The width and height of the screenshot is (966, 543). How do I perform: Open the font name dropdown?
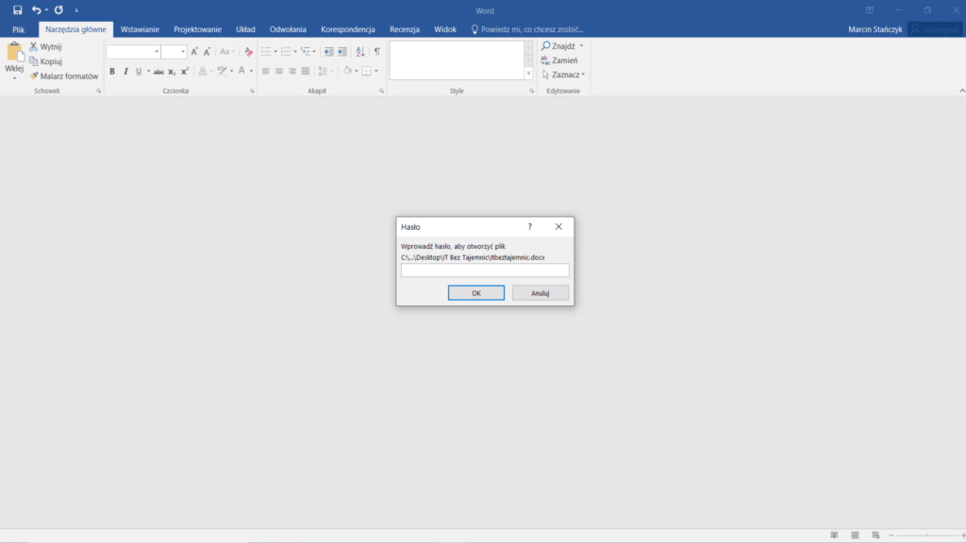(x=157, y=52)
